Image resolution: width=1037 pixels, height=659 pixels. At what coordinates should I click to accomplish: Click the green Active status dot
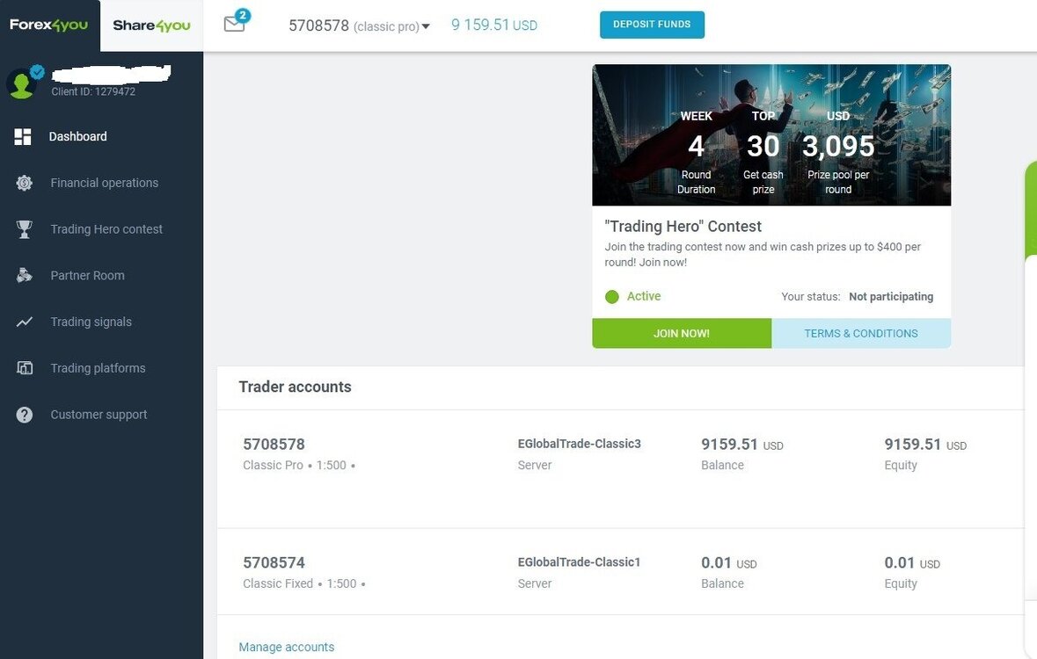point(612,297)
